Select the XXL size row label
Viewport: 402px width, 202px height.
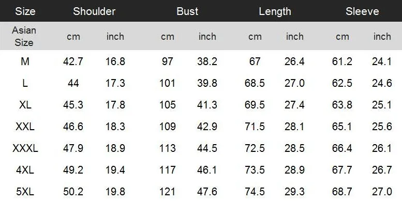(25, 127)
